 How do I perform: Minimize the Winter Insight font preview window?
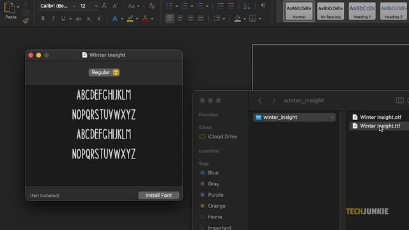click(38, 55)
